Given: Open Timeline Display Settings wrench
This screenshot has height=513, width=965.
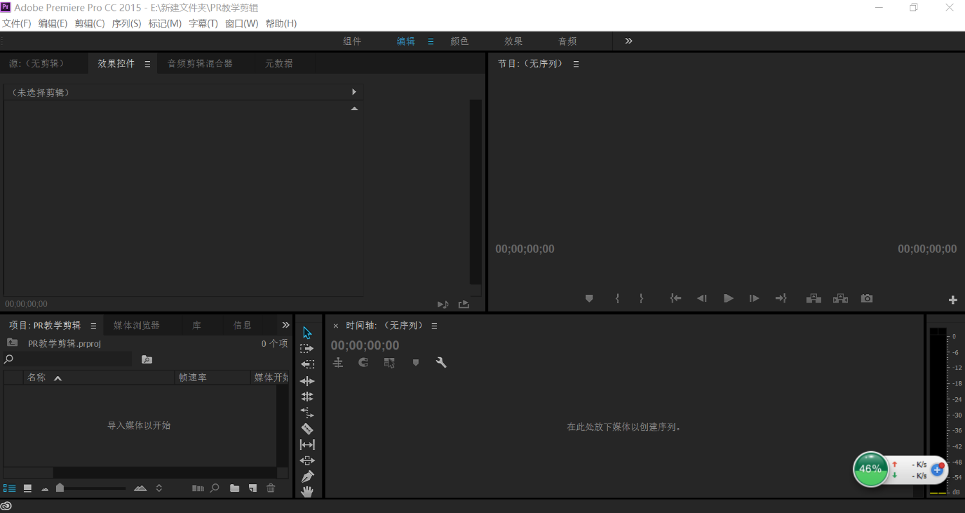Looking at the screenshot, I should [441, 363].
